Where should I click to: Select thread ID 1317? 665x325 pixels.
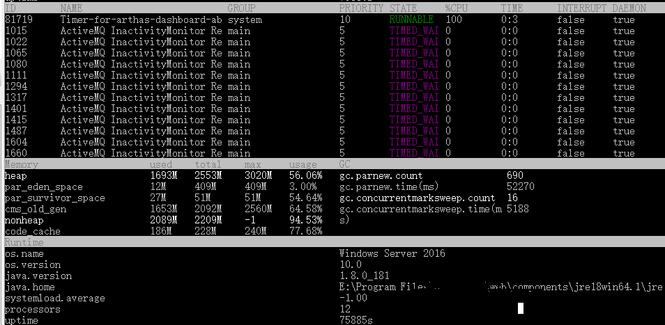(16, 97)
